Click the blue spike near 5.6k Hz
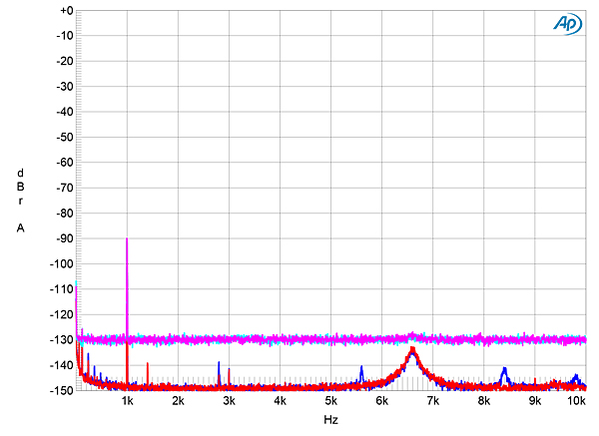Screen dimensions: 599x436 361,368
